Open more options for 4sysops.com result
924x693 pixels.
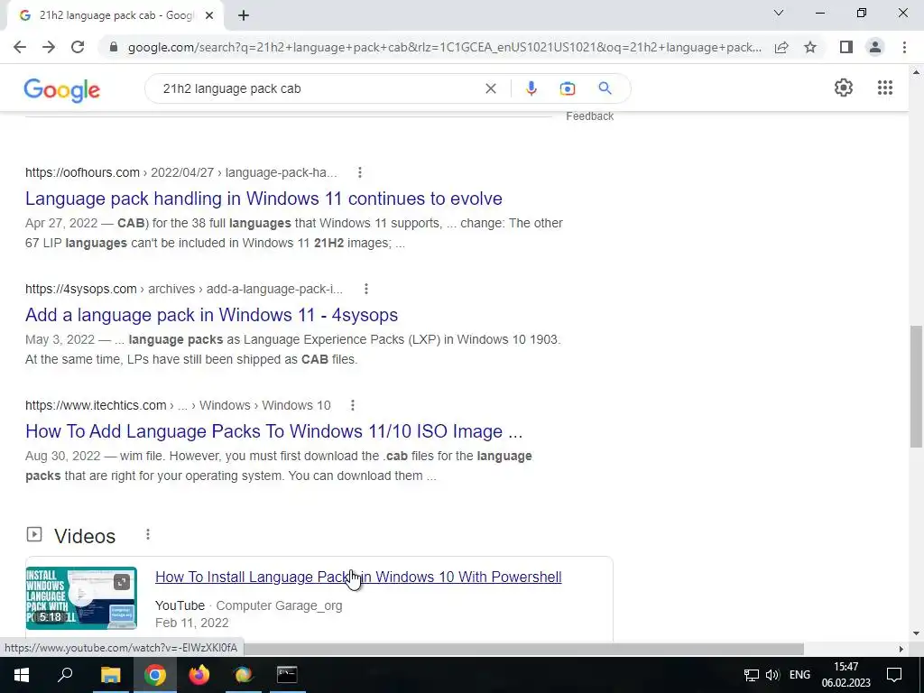pos(366,289)
